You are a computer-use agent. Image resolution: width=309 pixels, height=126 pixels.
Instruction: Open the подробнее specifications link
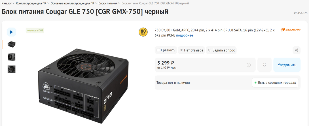pyautogui.click(x=185, y=35)
